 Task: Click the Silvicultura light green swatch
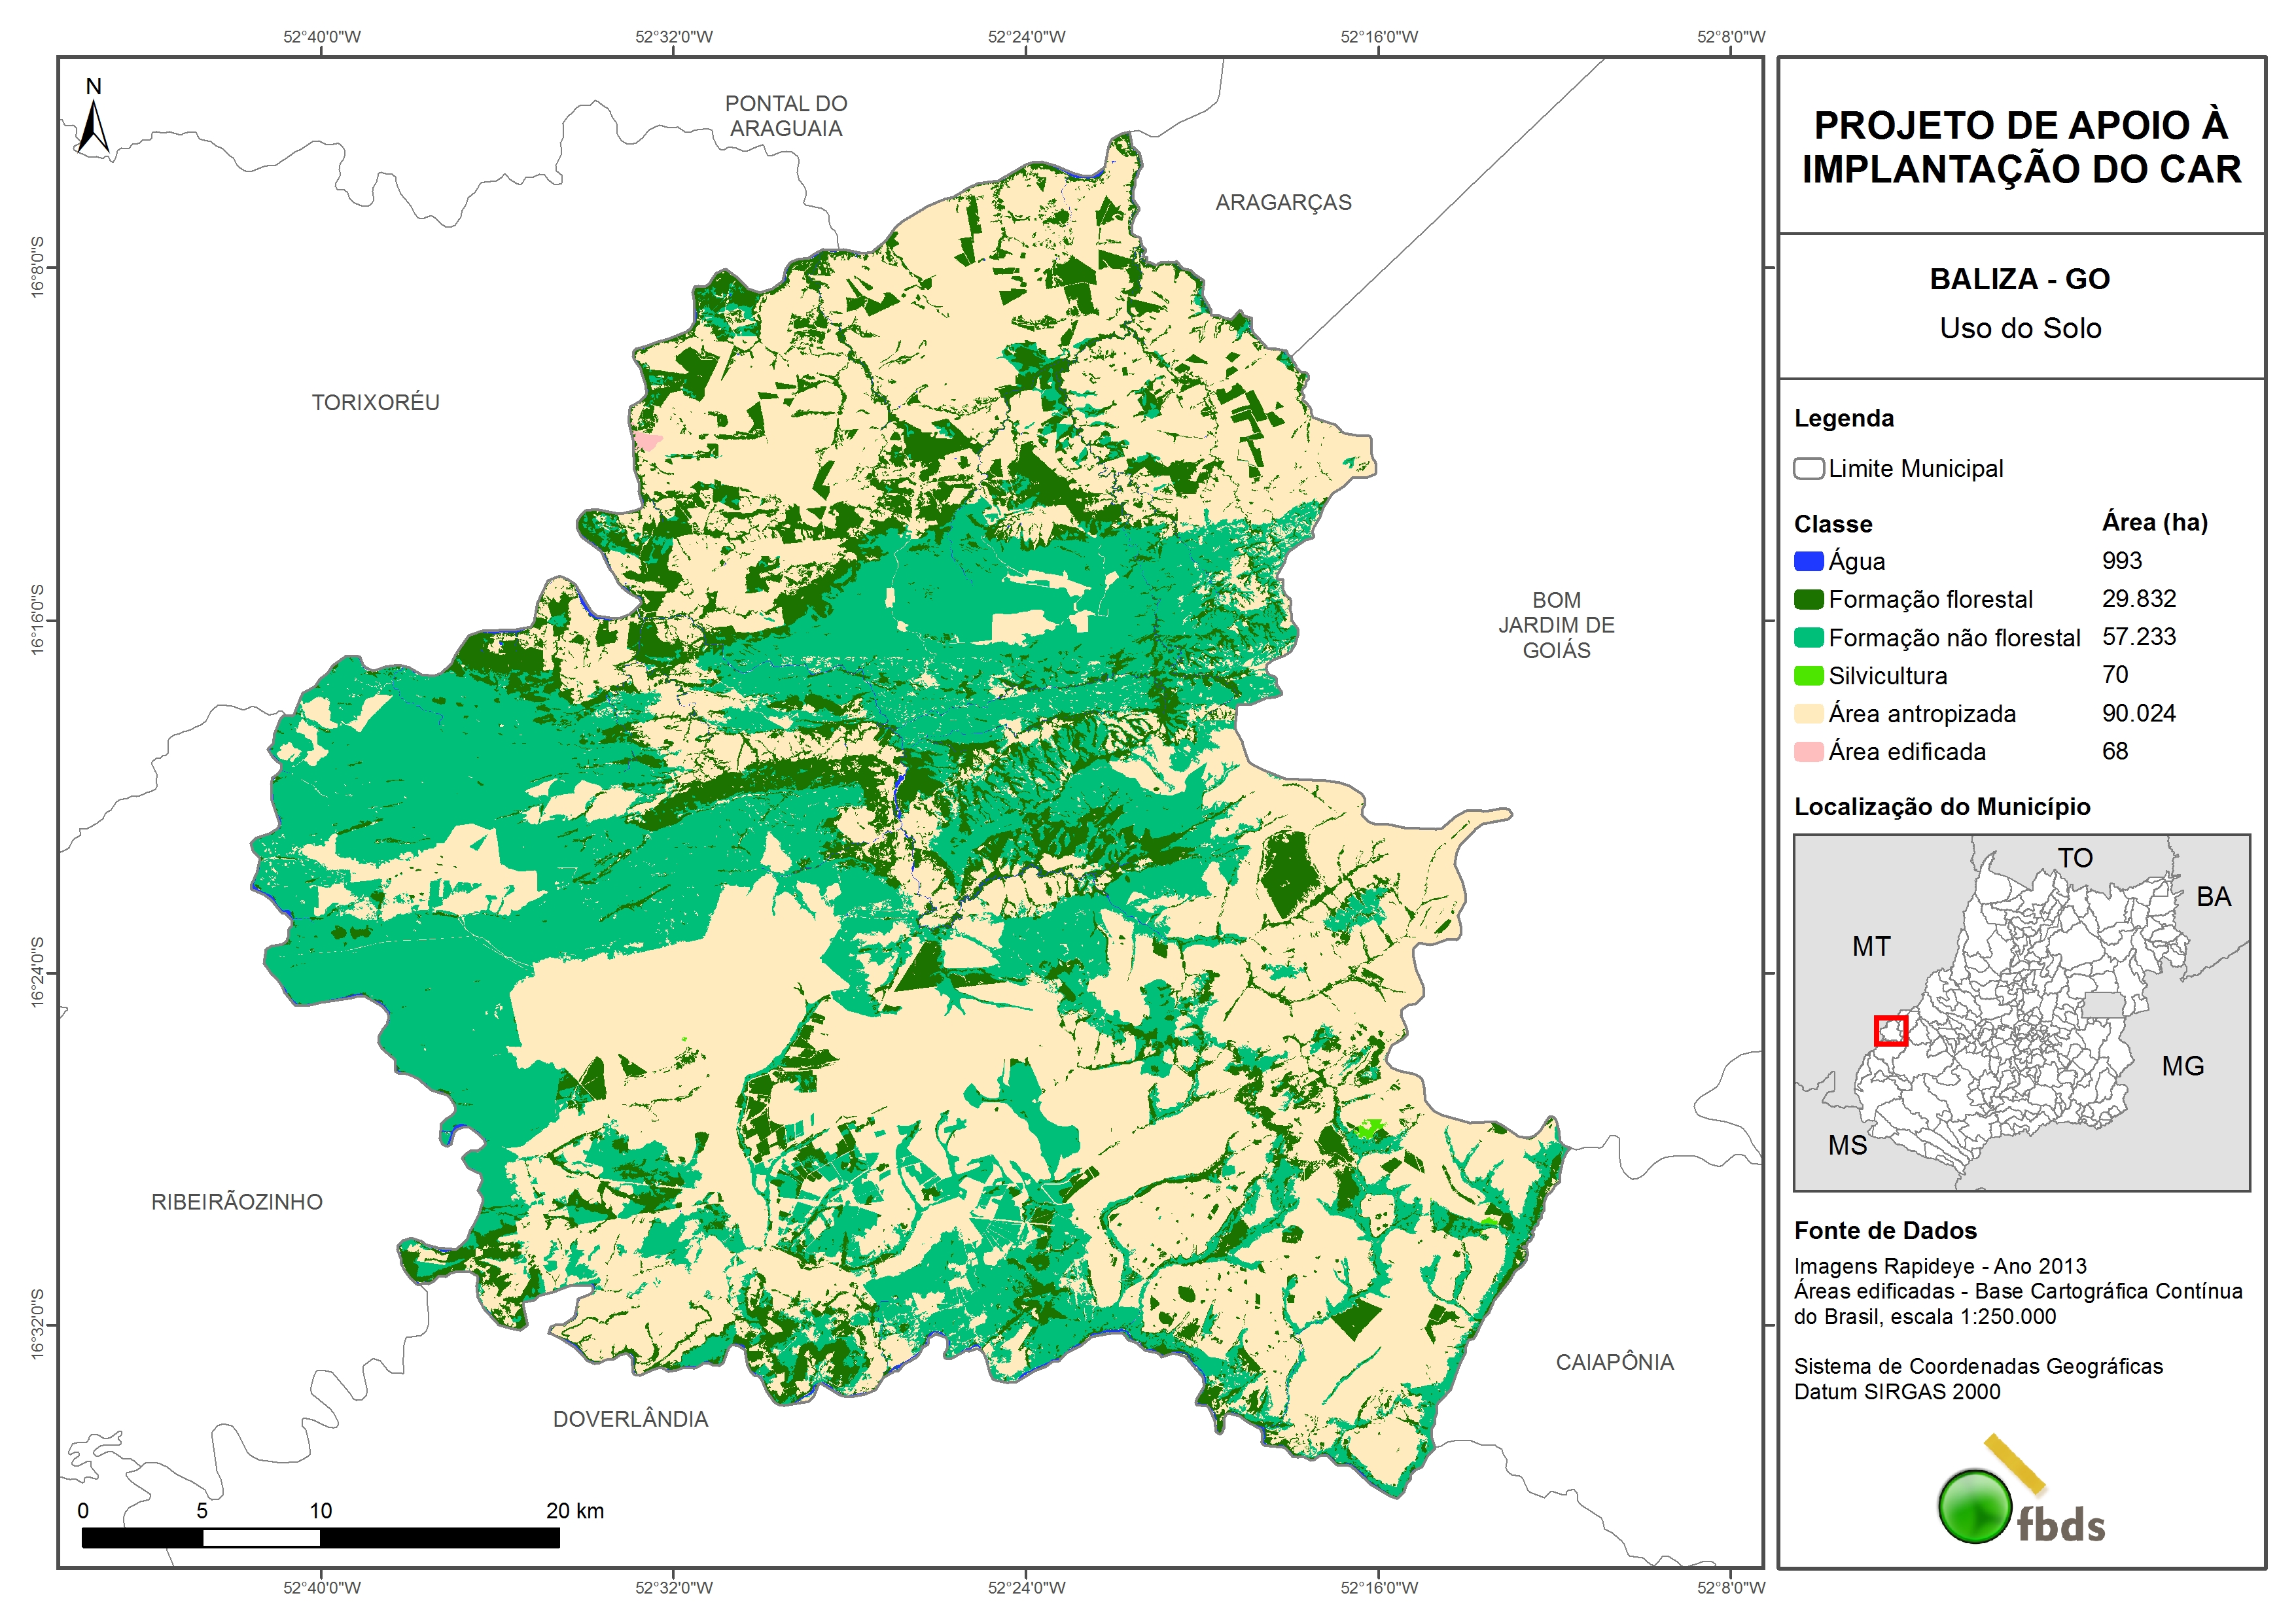coord(1808,676)
